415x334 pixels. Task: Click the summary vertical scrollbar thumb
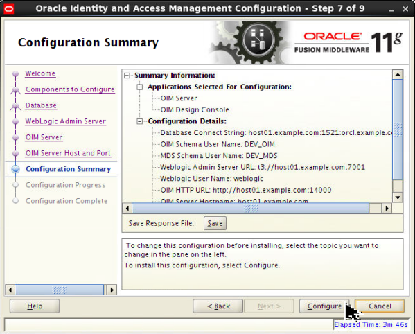click(x=398, y=130)
